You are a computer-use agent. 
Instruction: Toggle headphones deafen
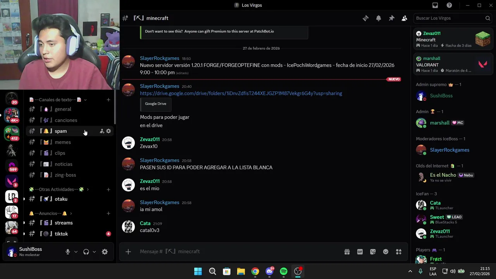tap(86, 252)
